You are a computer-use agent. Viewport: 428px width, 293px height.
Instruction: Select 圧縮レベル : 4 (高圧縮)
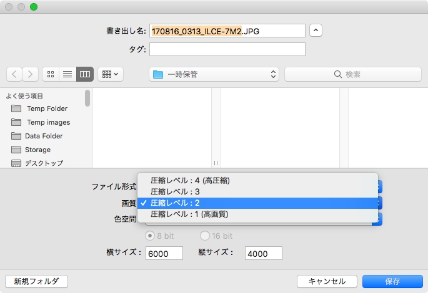tap(257, 181)
